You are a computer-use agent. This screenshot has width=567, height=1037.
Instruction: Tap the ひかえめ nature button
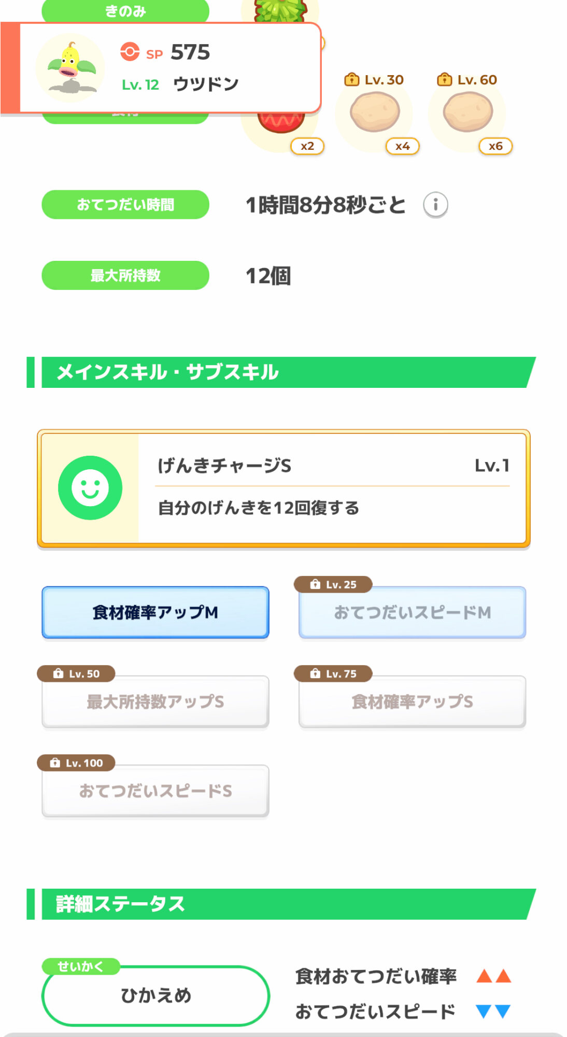pos(155,996)
